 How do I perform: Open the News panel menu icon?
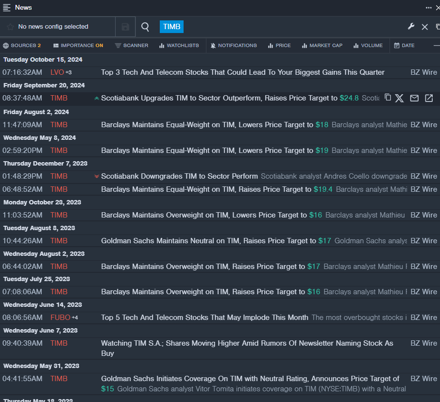tap(6, 8)
